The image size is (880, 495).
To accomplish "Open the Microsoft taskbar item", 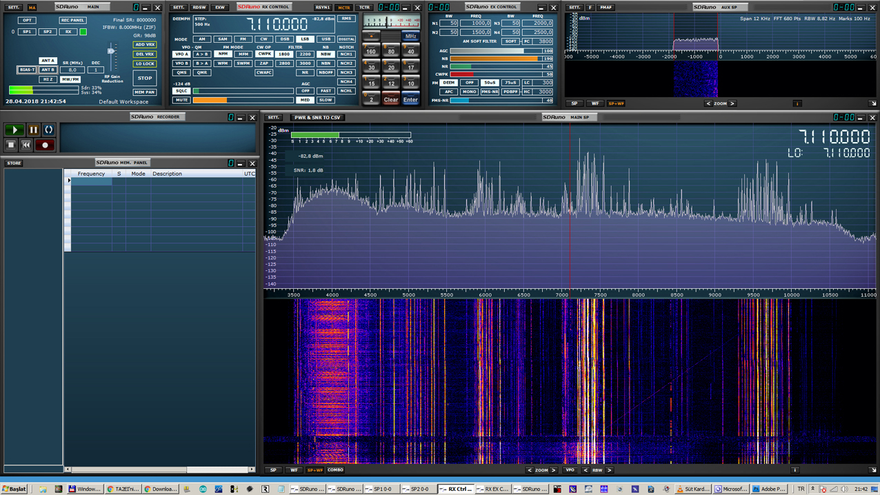I will click(731, 489).
